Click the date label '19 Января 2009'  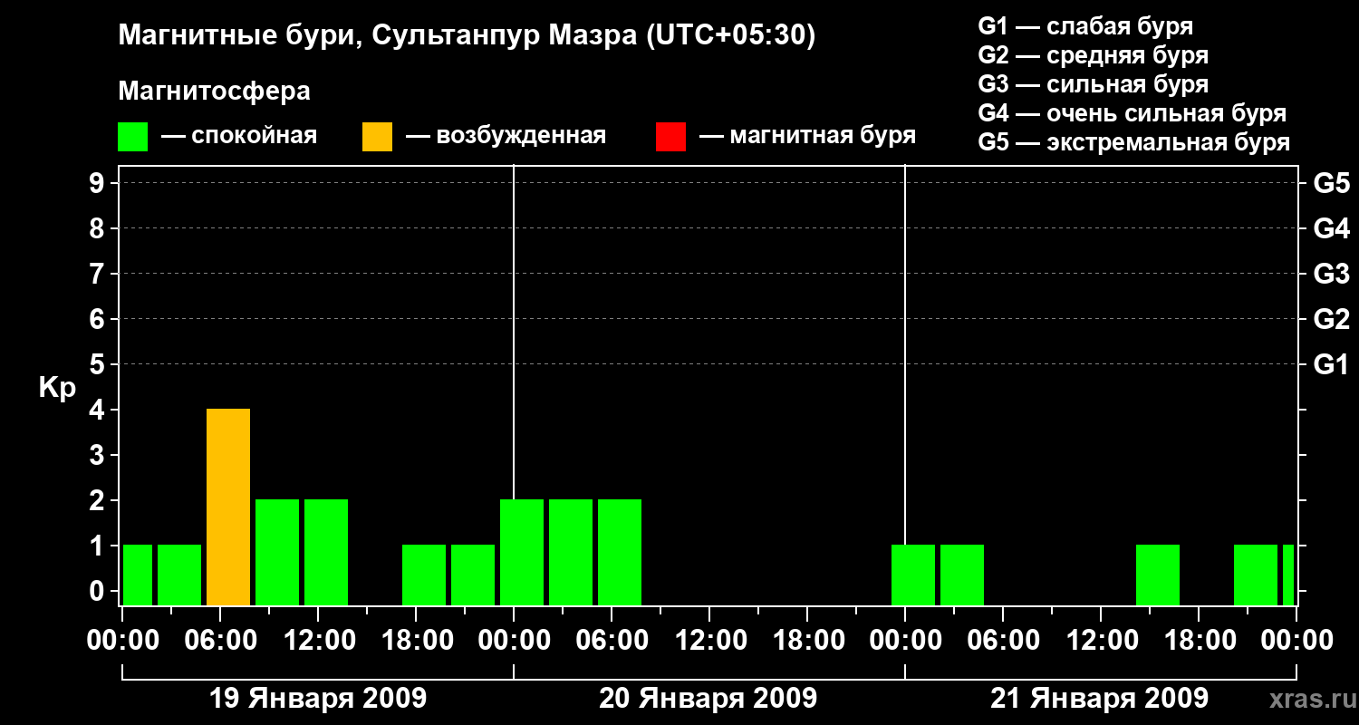click(x=318, y=699)
